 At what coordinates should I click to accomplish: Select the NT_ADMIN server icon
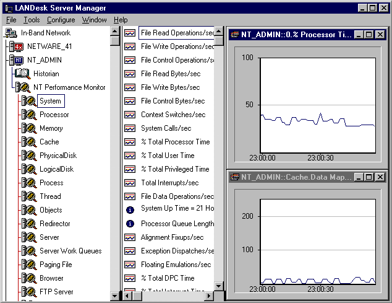click(x=17, y=60)
